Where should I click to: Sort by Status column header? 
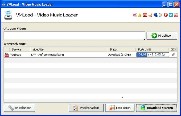(x=121, y=49)
